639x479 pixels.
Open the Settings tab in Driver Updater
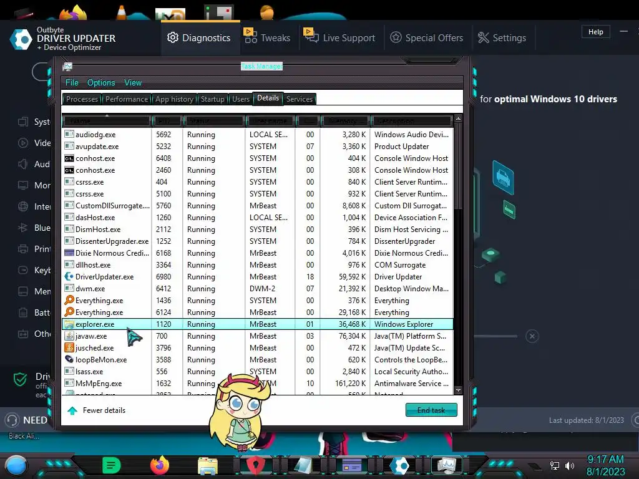[502, 38]
